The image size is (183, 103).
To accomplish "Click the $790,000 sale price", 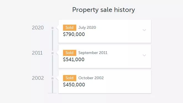I will pos(74,34).
